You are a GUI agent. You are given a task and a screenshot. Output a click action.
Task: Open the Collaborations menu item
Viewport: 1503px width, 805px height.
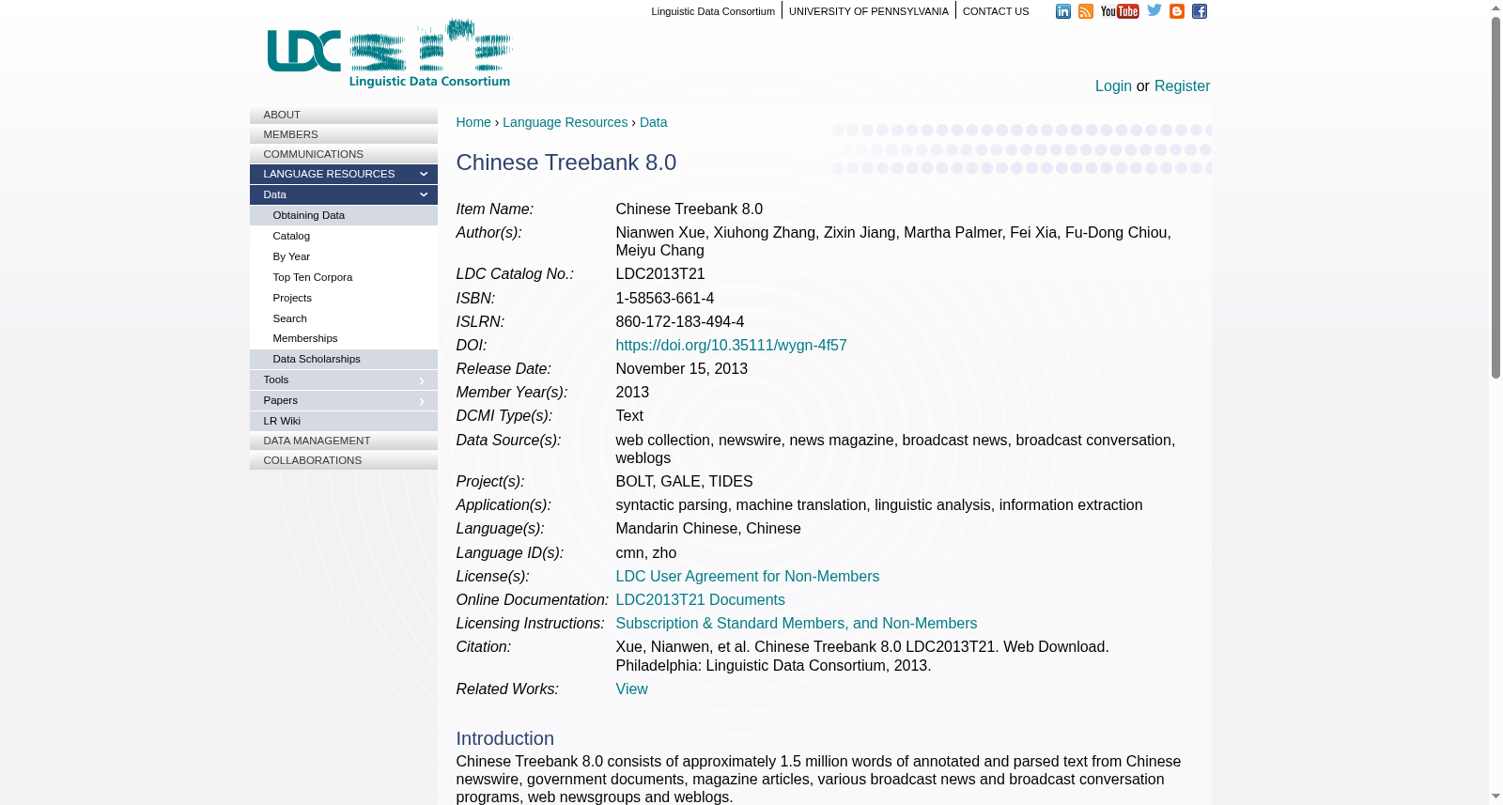(344, 460)
